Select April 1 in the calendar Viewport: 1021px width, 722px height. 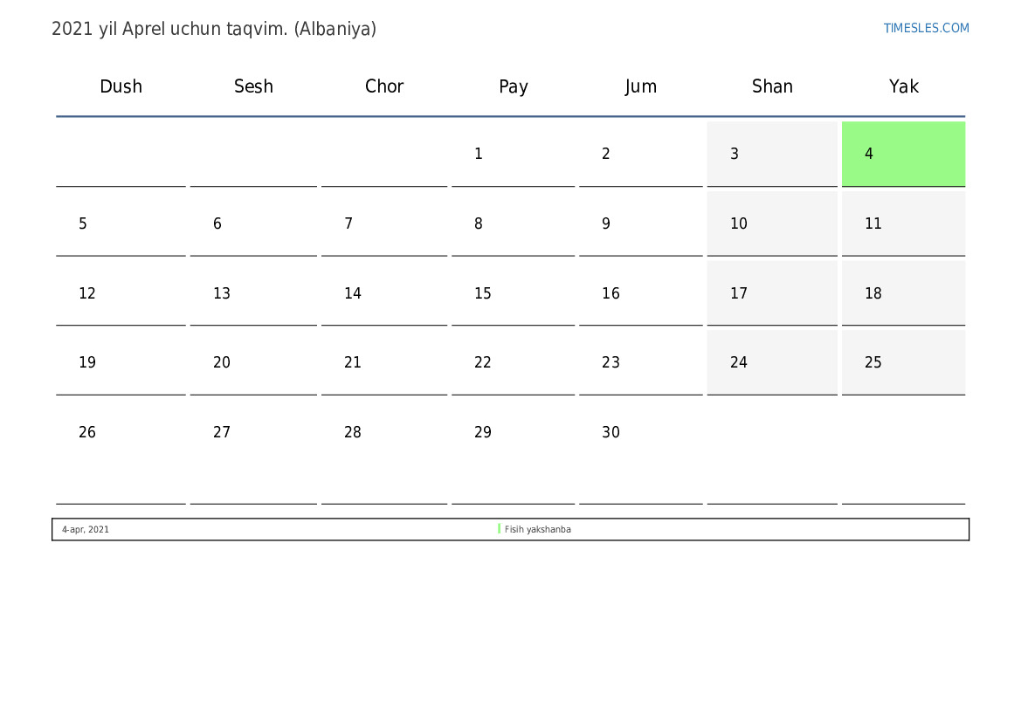click(x=513, y=154)
